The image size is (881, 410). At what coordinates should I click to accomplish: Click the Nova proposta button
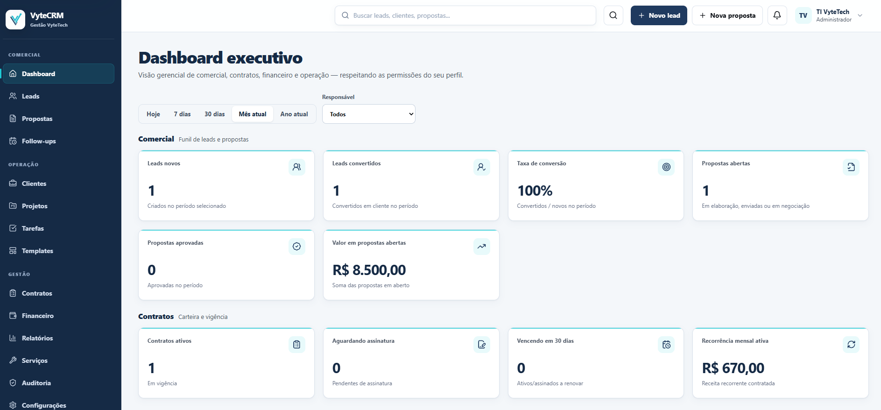tap(727, 15)
